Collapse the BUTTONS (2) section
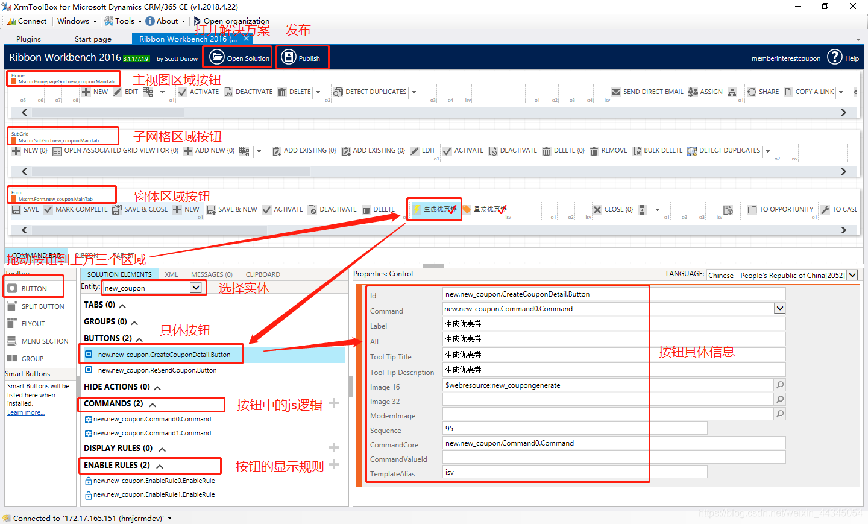Screen dimensions: 868x524 [x=139, y=339]
